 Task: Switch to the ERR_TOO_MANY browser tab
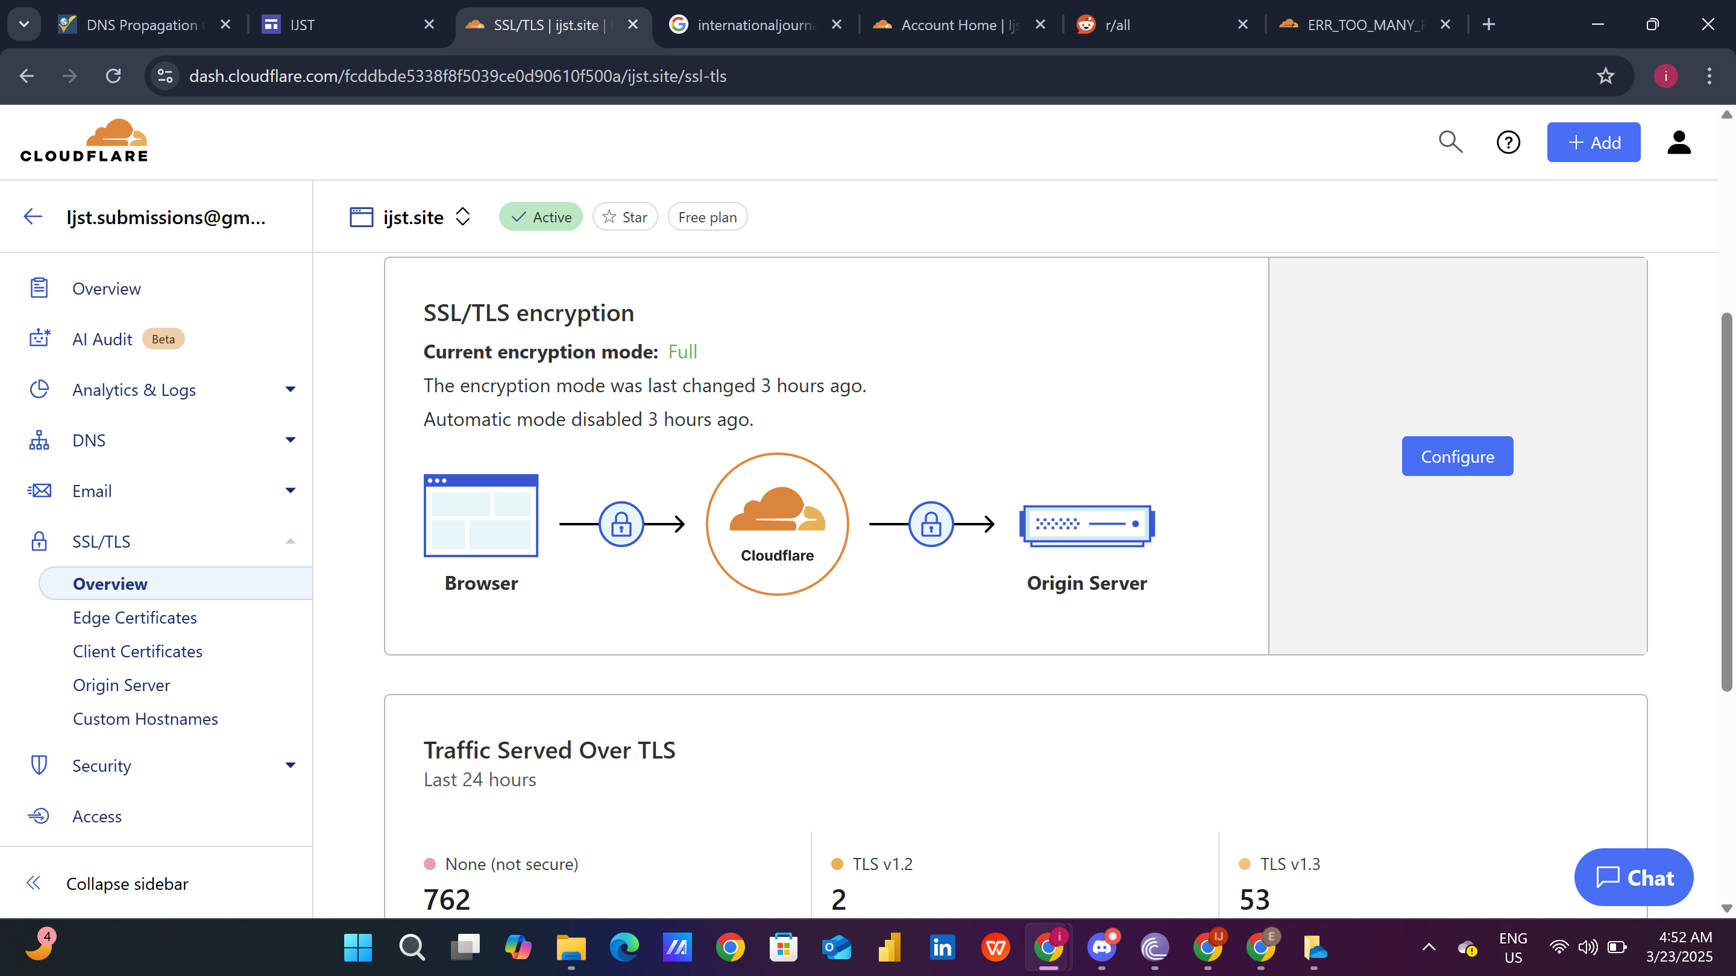tap(1361, 25)
